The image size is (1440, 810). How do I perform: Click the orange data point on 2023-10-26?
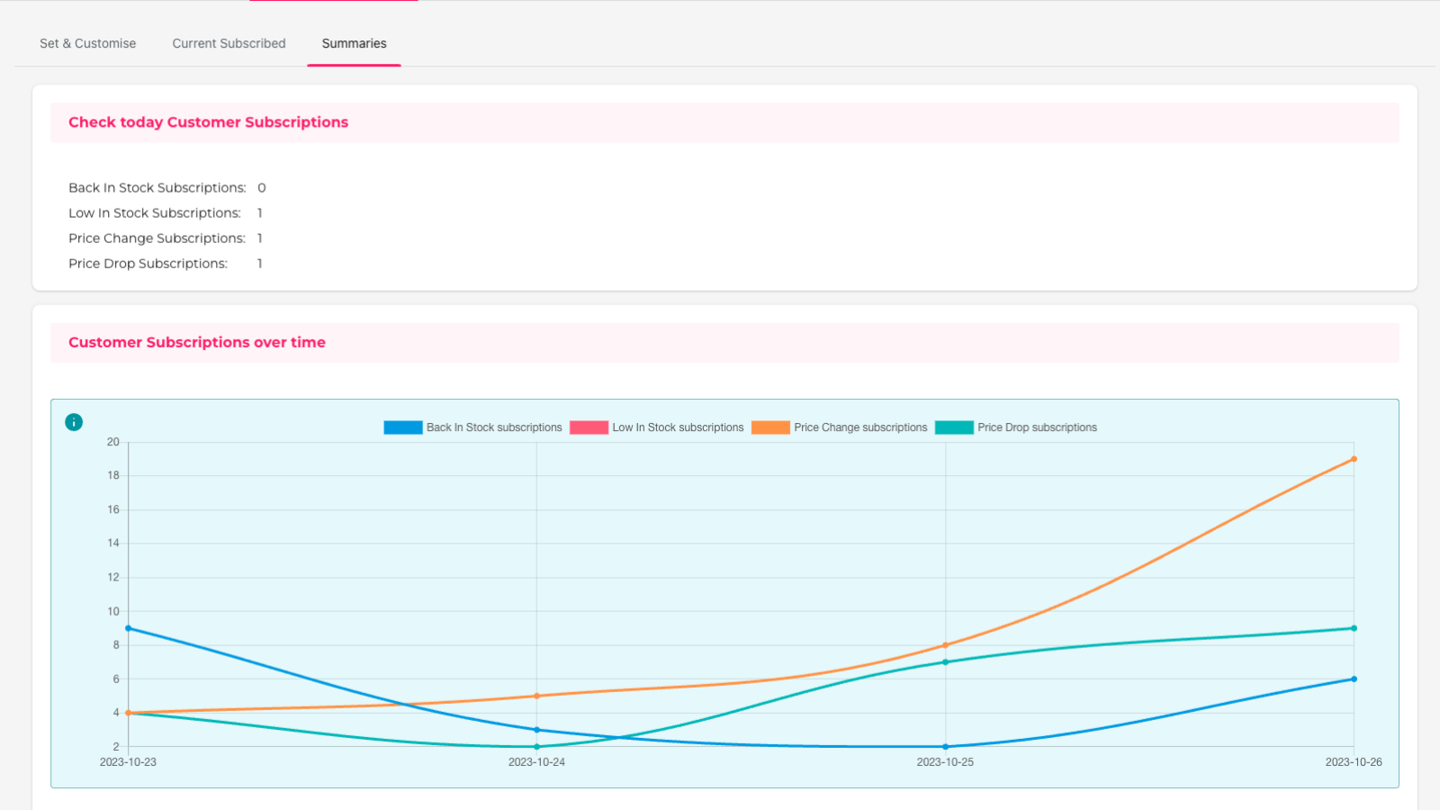tap(1354, 459)
